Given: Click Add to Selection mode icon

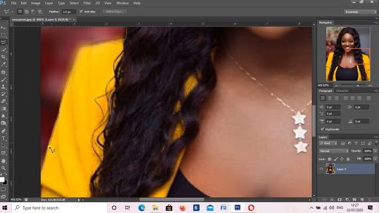Looking at the screenshot, I should [x=27, y=11].
